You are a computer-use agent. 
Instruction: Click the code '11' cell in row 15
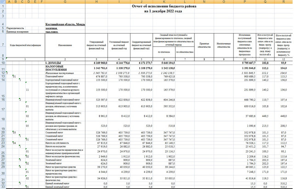click(28, 90)
